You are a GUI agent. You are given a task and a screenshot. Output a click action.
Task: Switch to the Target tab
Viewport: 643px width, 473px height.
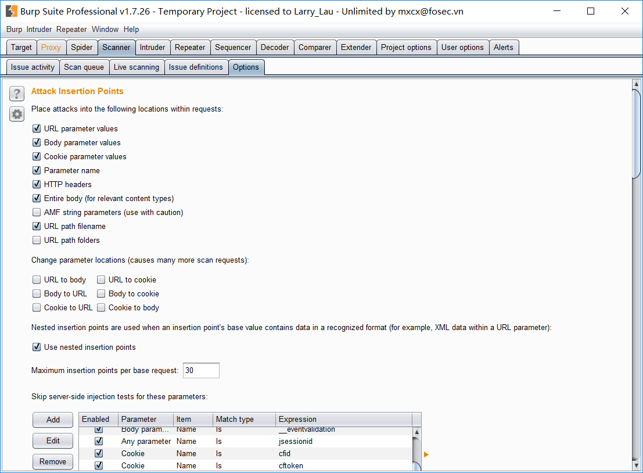(x=21, y=47)
